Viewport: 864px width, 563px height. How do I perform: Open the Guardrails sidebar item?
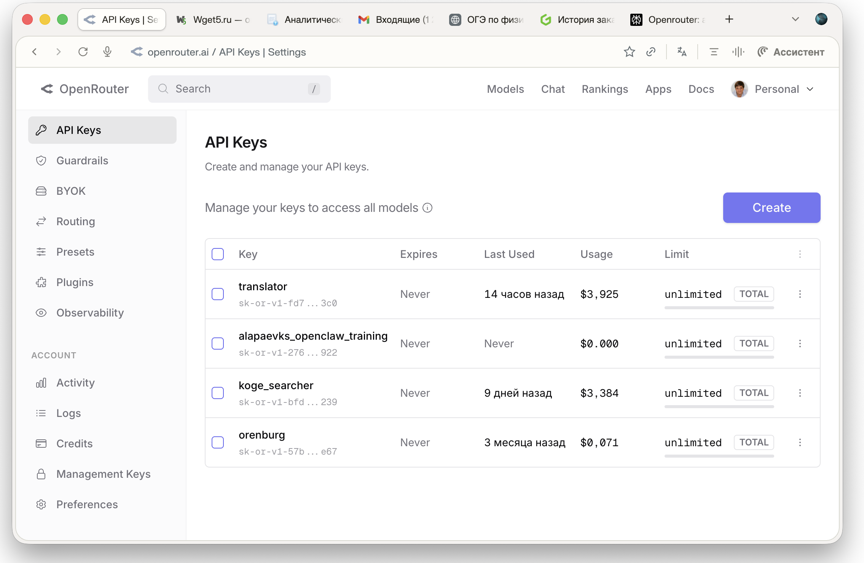click(x=102, y=161)
